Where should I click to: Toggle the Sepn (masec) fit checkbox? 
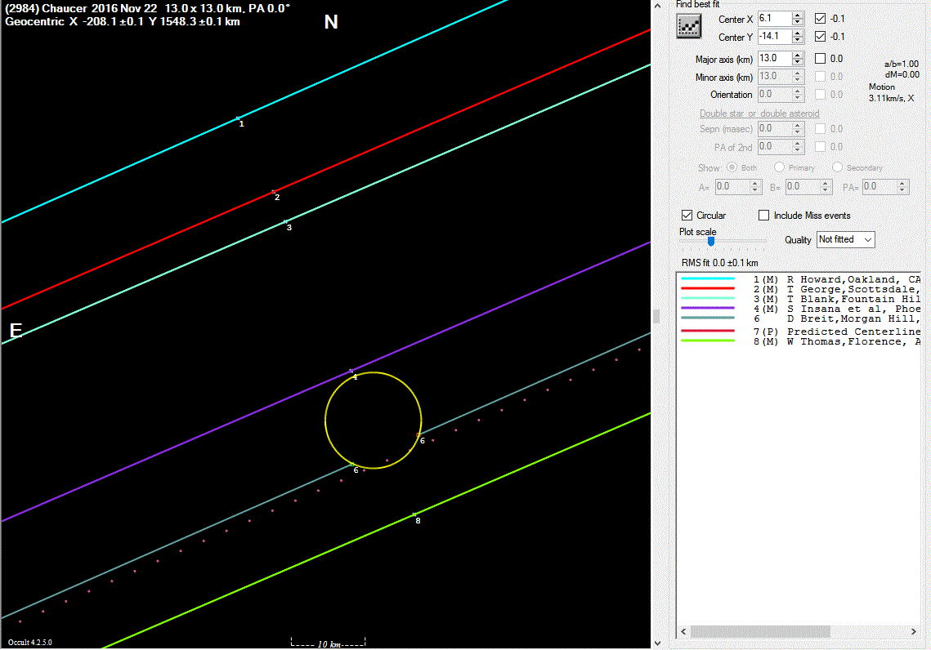coord(820,128)
